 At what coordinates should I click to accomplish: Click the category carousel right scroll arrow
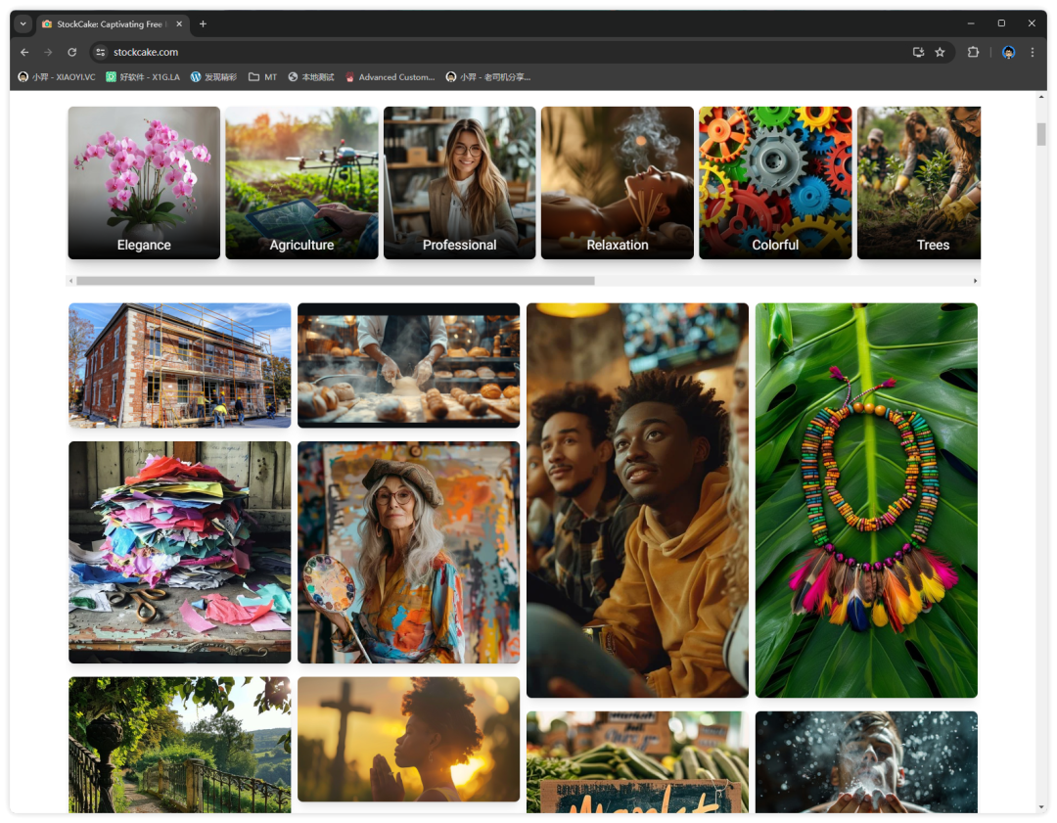click(975, 281)
